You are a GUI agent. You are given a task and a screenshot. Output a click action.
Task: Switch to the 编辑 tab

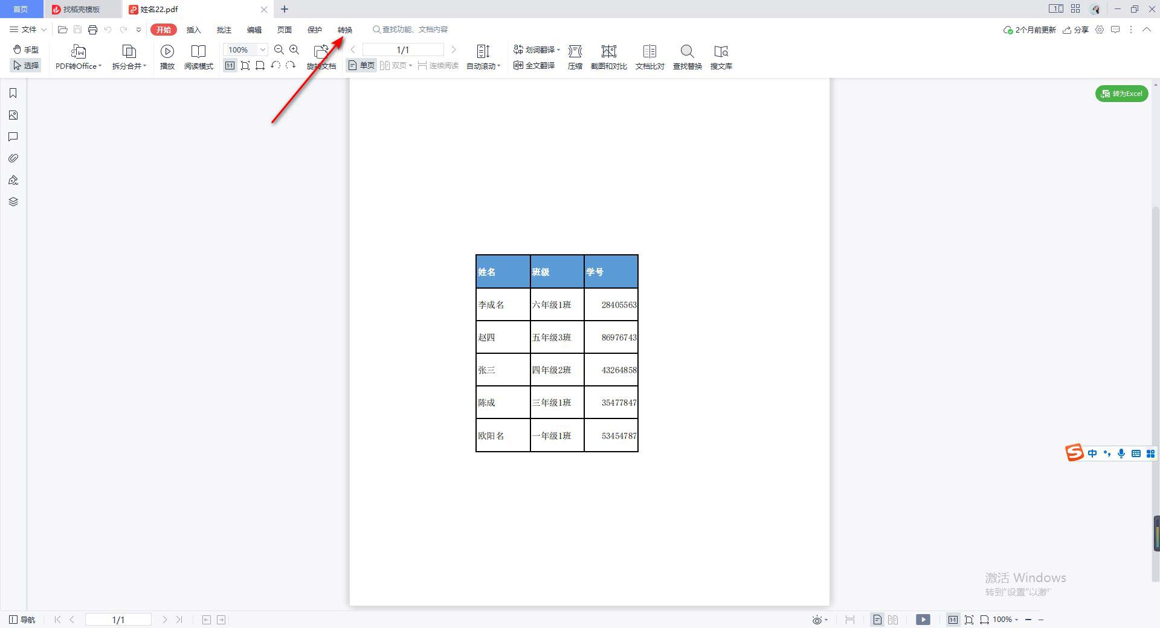tap(254, 30)
